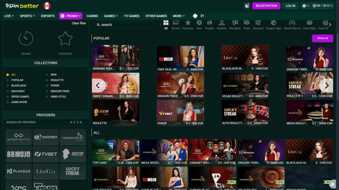
Task: Open Favorites with the star icon
Action: (65, 38)
